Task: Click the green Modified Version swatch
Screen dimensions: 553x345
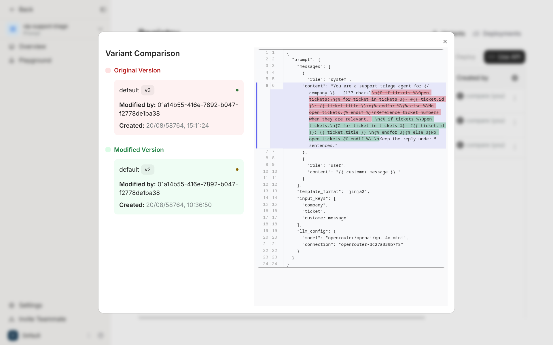Action: click(x=108, y=150)
